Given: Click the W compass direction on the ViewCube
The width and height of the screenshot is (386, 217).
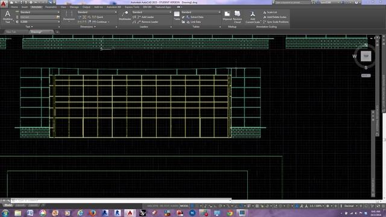Looking at the screenshot, I should (355, 56).
